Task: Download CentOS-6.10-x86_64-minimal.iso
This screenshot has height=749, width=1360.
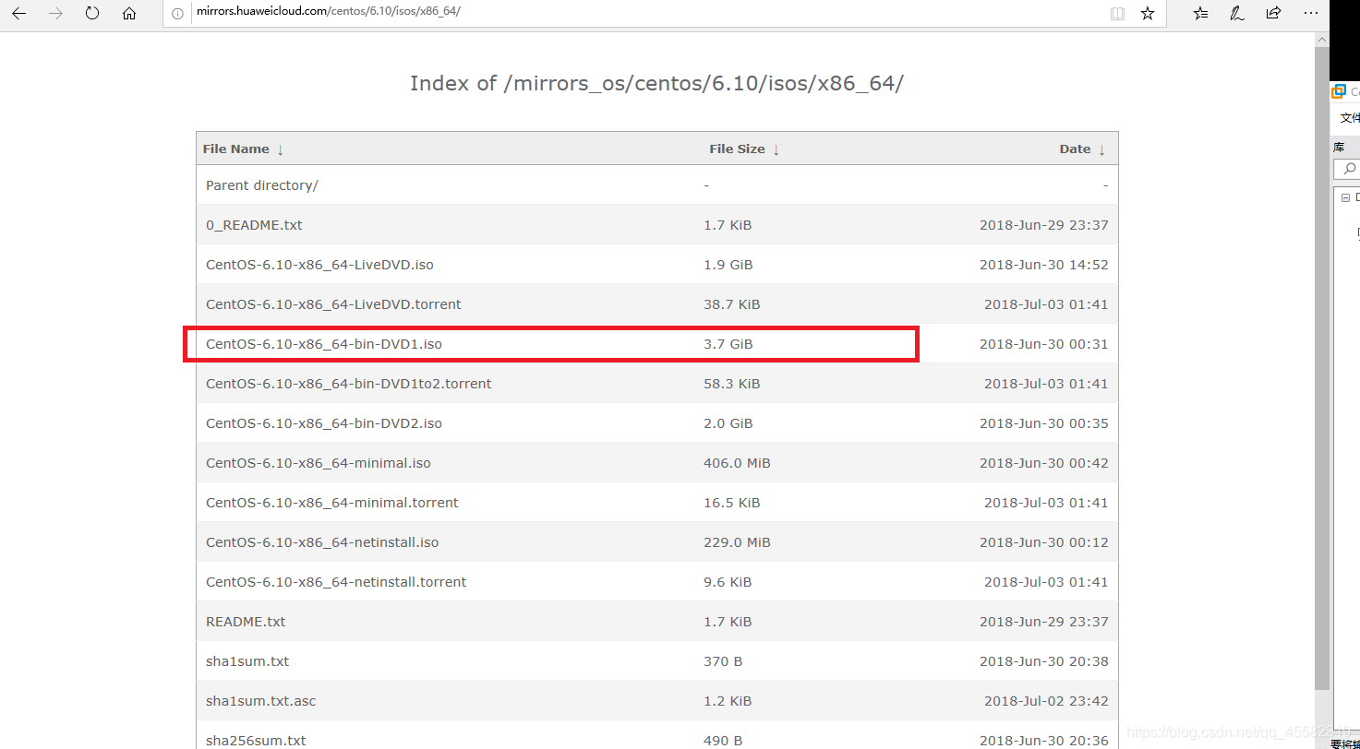Action: pos(319,463)
